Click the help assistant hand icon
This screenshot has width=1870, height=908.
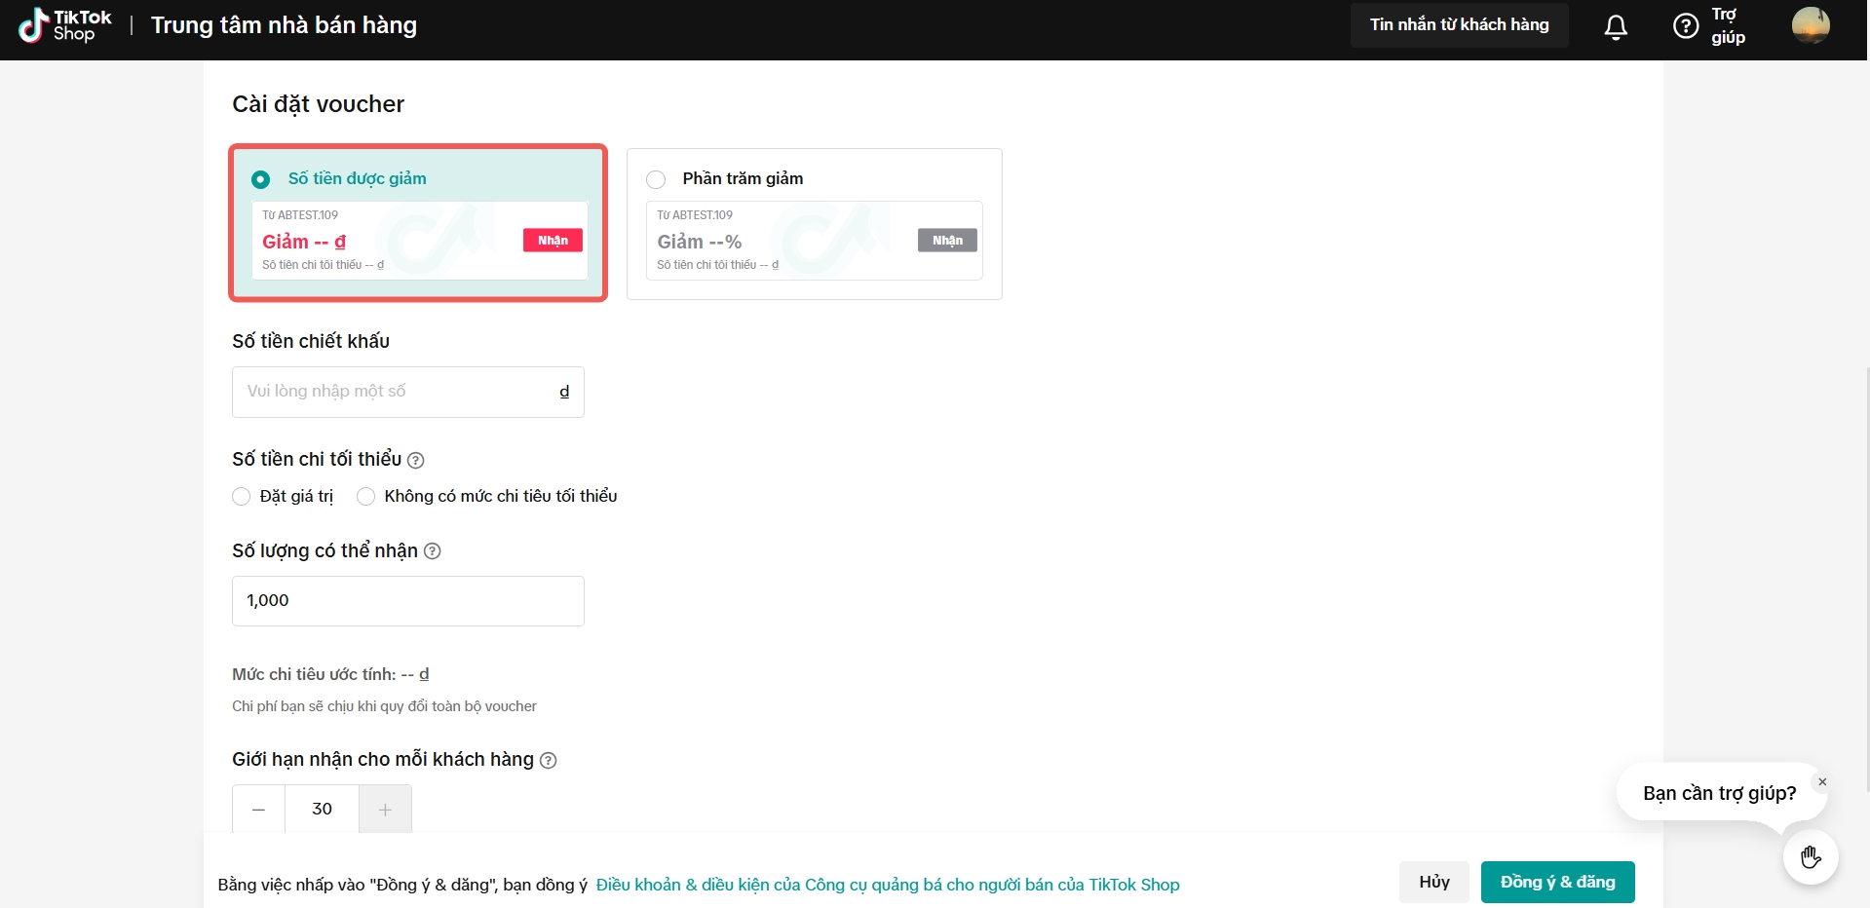coord(1811,857)
